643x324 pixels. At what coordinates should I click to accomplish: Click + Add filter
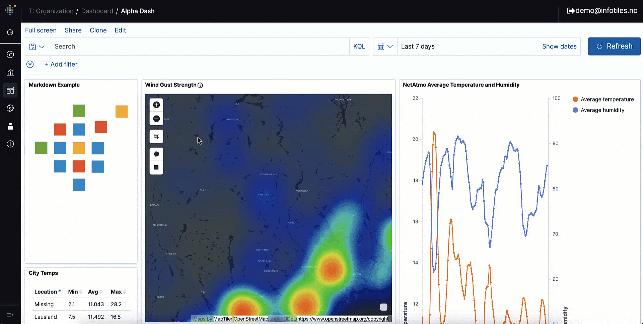tap(61, 64)
